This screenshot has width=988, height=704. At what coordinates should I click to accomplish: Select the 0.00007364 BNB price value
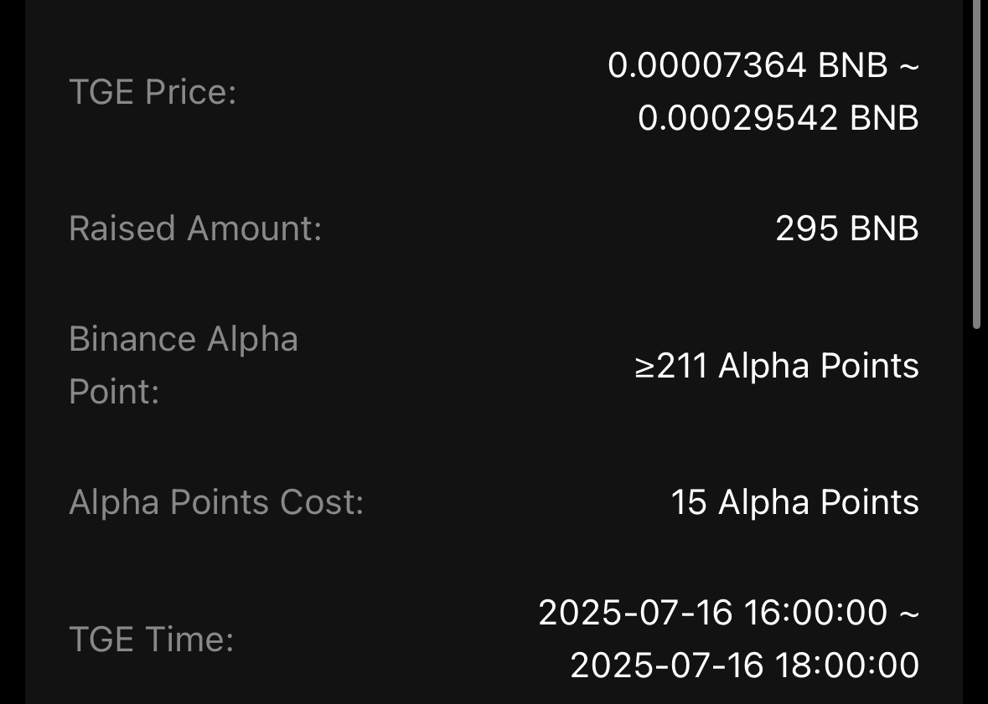(x=747, y=65)
